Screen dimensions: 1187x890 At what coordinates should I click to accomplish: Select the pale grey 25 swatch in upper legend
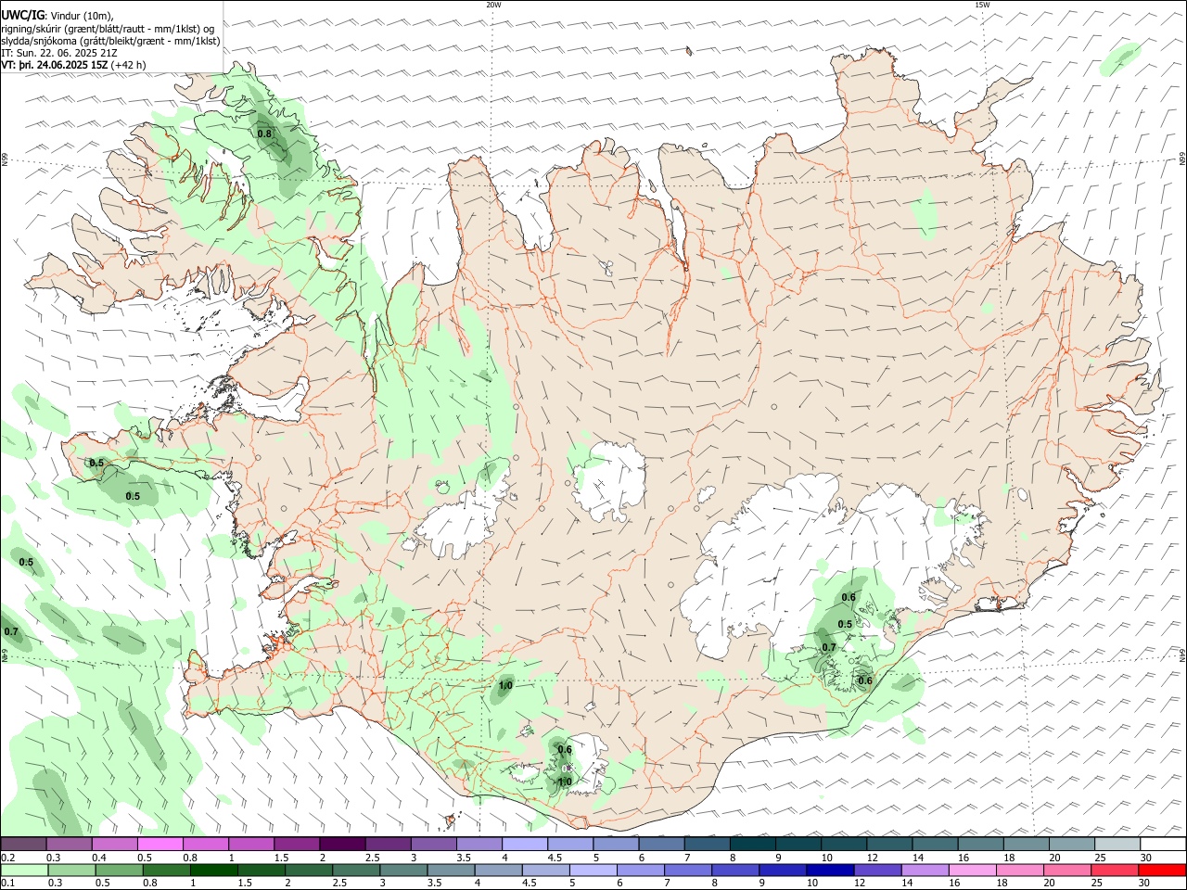pos(1117,845)
